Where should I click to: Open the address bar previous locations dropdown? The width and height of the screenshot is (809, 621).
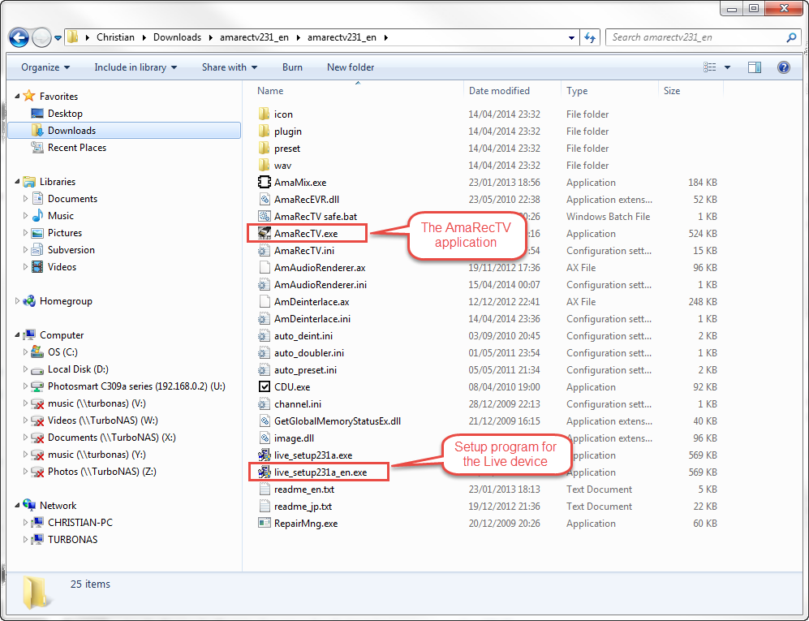(571, 37)
